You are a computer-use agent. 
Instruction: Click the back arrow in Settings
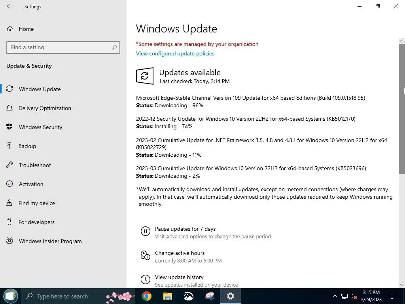click(x=9, y=6)
